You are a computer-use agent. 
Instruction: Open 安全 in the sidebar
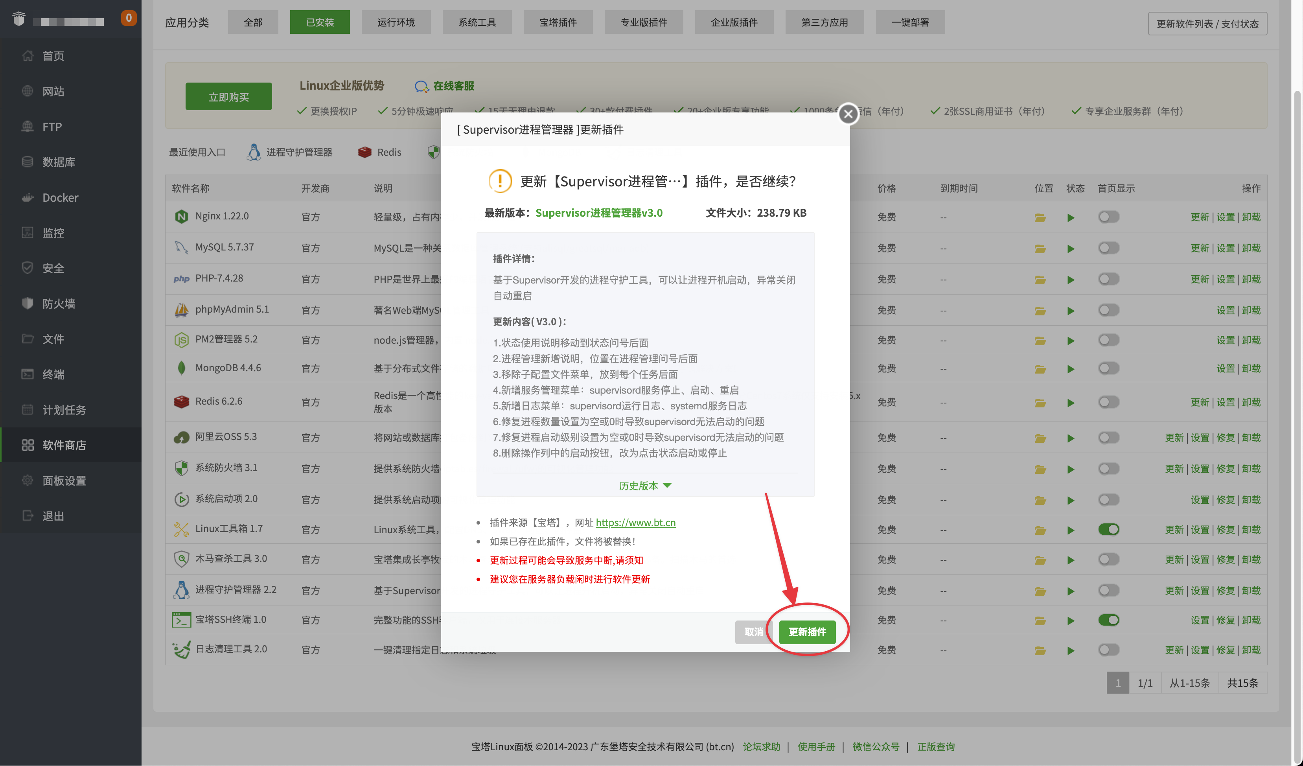click(71, 268)
